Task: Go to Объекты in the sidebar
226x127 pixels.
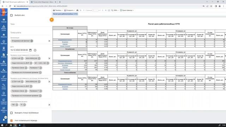Action: pos(4,36)
